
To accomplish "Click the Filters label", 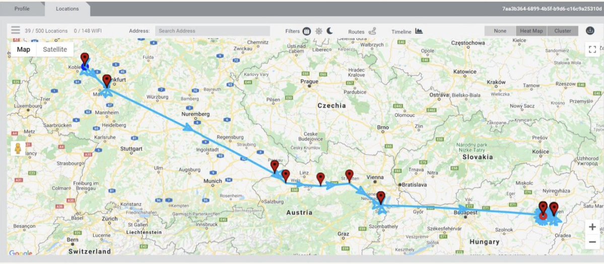I will tap(292, 32).
